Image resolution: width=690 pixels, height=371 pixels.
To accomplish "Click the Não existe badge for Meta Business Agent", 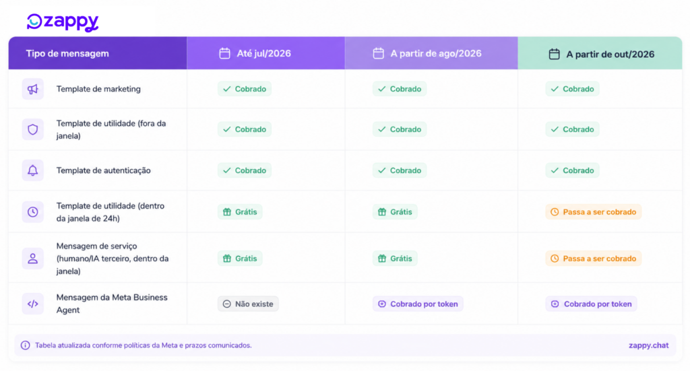I will click(248, 304).
